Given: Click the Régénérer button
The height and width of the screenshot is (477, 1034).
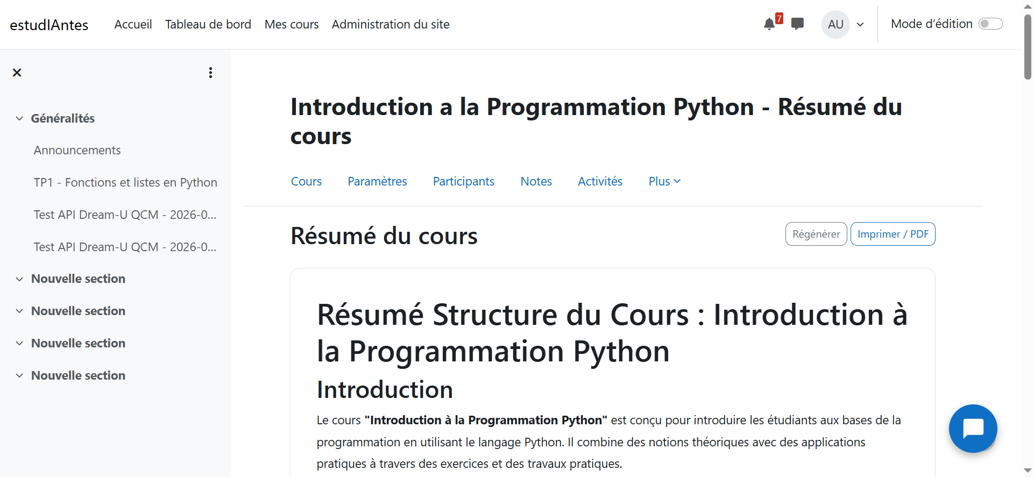Looking at the screenshot, I should pos(816,234).
